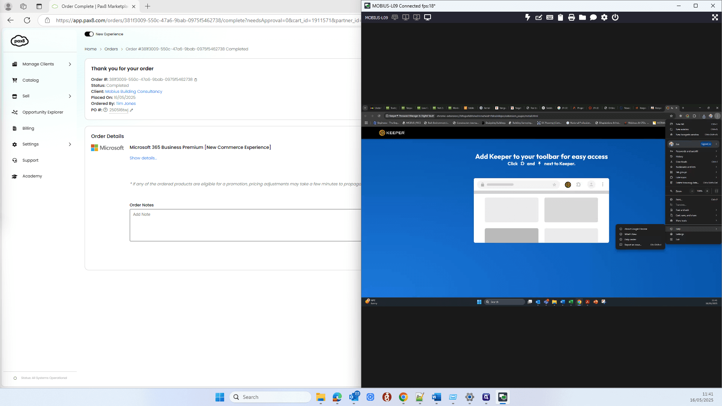
Task: Launch Outlook from the local taskbar
Action: pos(354,397)
